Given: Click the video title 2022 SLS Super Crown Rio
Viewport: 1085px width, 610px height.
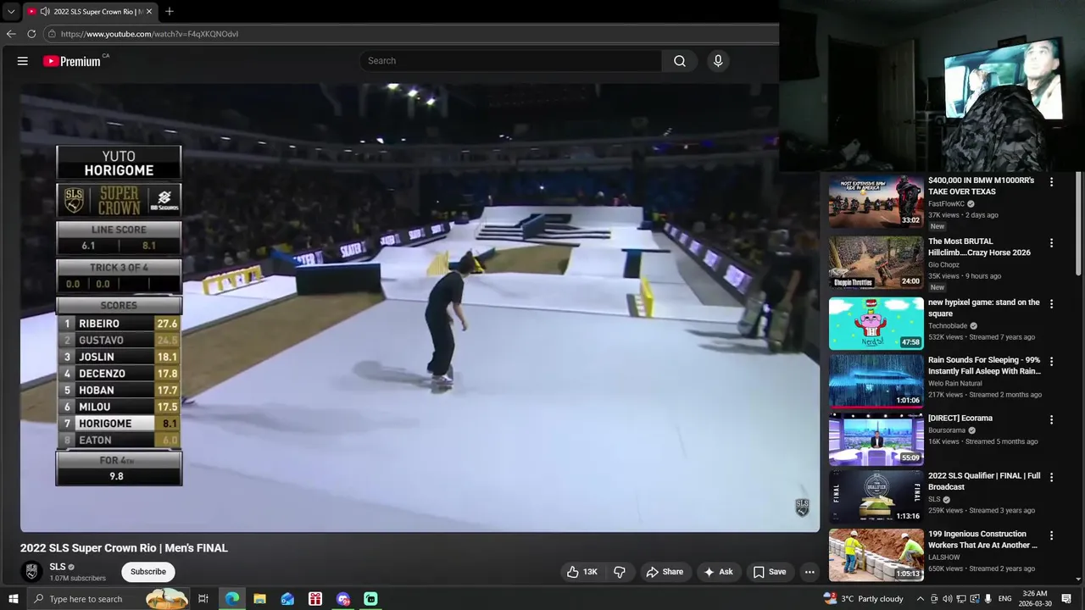Looking at the screenshot, I should [x=124, y=548].
